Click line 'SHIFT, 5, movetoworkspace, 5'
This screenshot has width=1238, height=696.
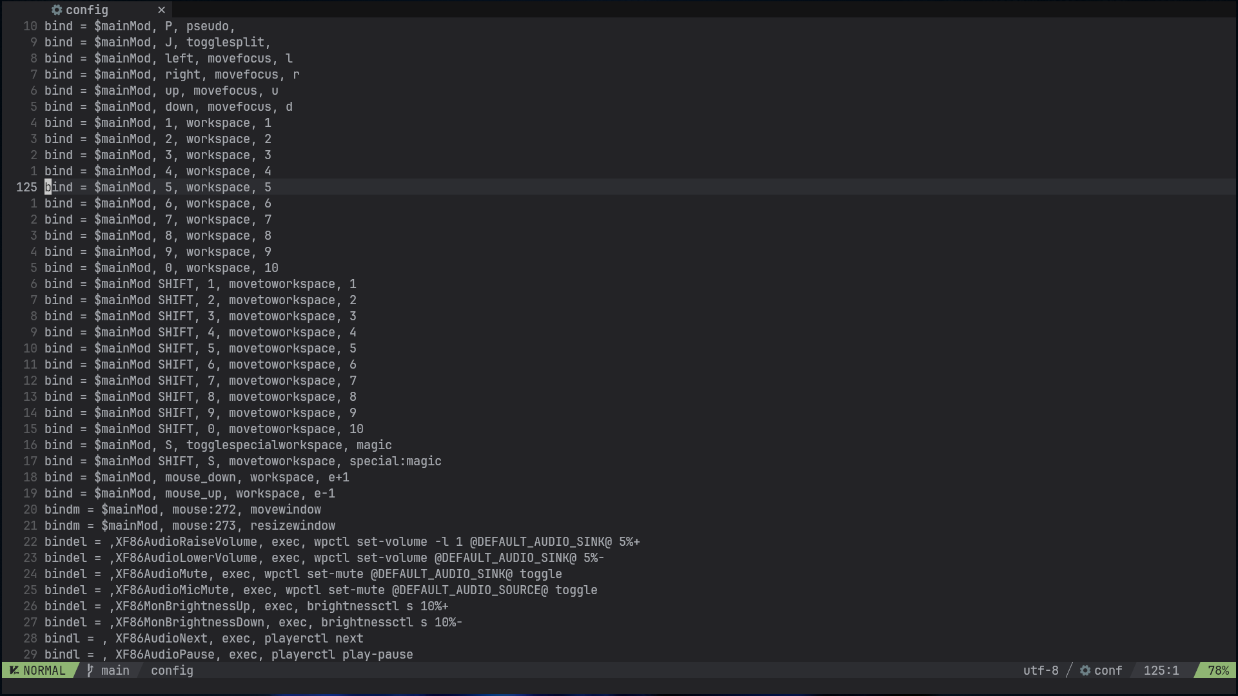click(x=201, y=348)
